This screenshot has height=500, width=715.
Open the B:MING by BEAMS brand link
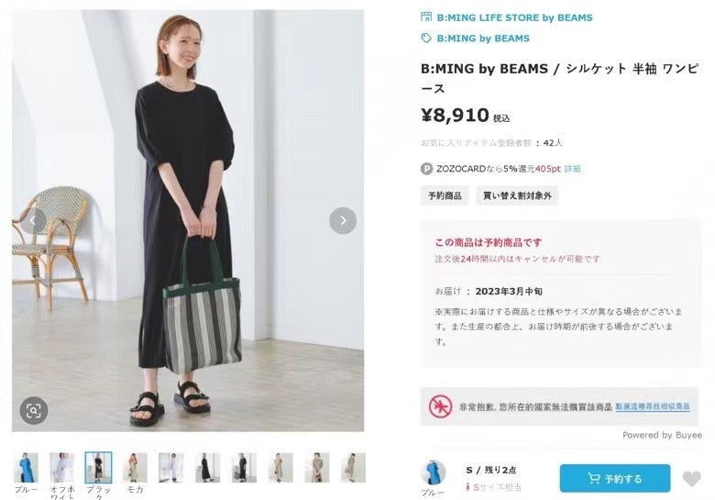[483, 39]
